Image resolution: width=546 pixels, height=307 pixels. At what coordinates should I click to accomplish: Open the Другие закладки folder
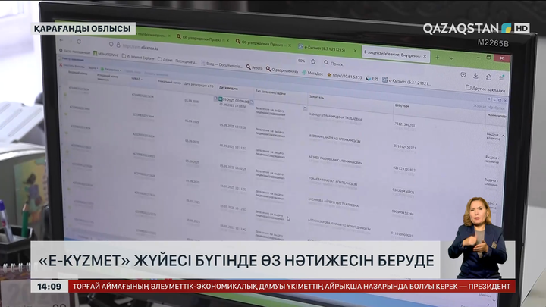(x=485, y=89)
